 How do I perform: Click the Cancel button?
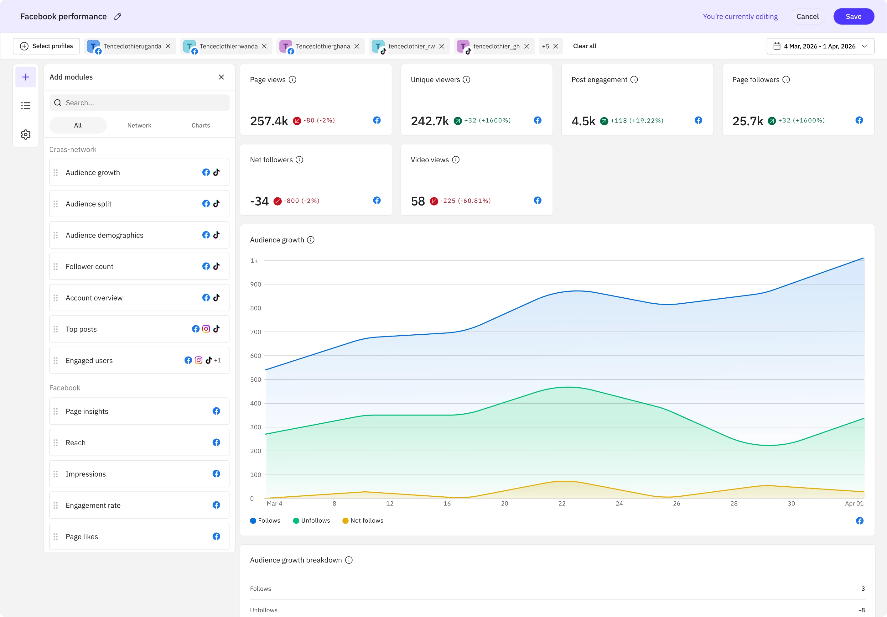(807, 16)
